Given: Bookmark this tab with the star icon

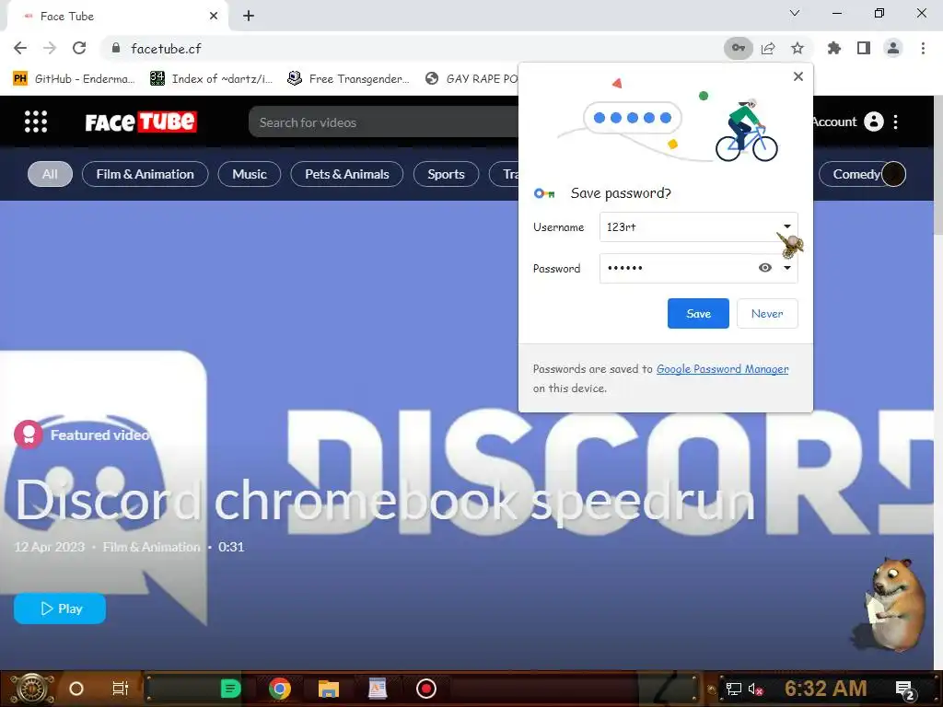Looking at the screenshot, I should (x=797, y=48).
